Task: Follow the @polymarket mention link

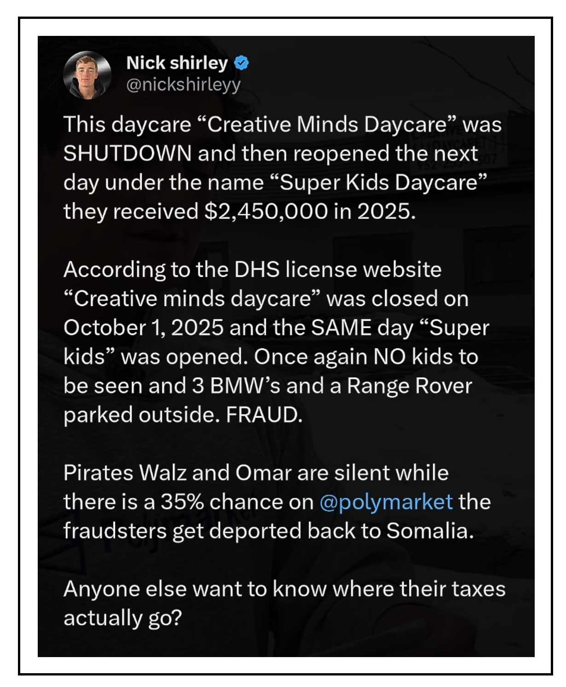Action: pyautogui.click(x=386, y=502)
